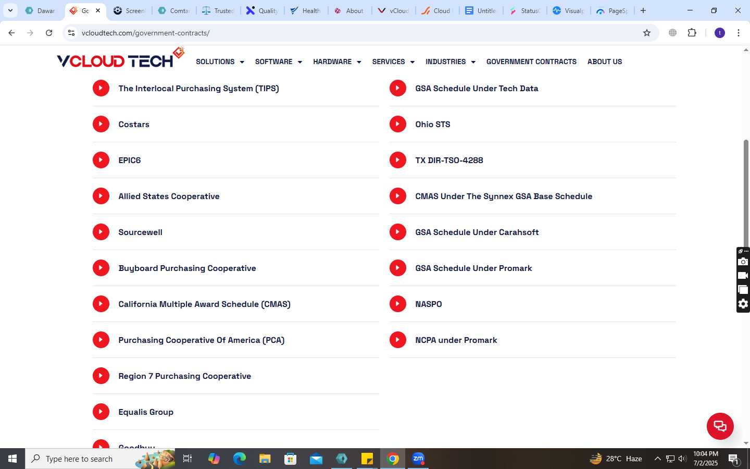
Task: Reload the page
Action: (49, 33)
